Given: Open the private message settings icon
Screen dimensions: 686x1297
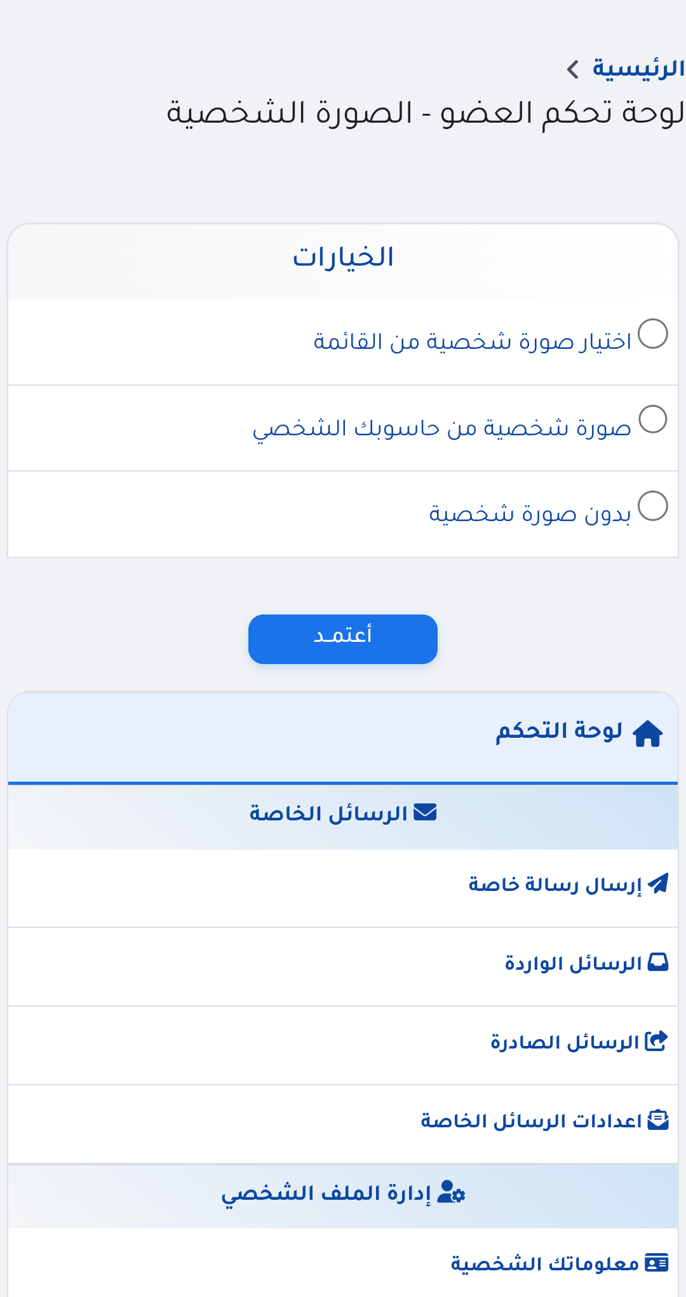Looking at the screenshot, I should (659, 1118).
